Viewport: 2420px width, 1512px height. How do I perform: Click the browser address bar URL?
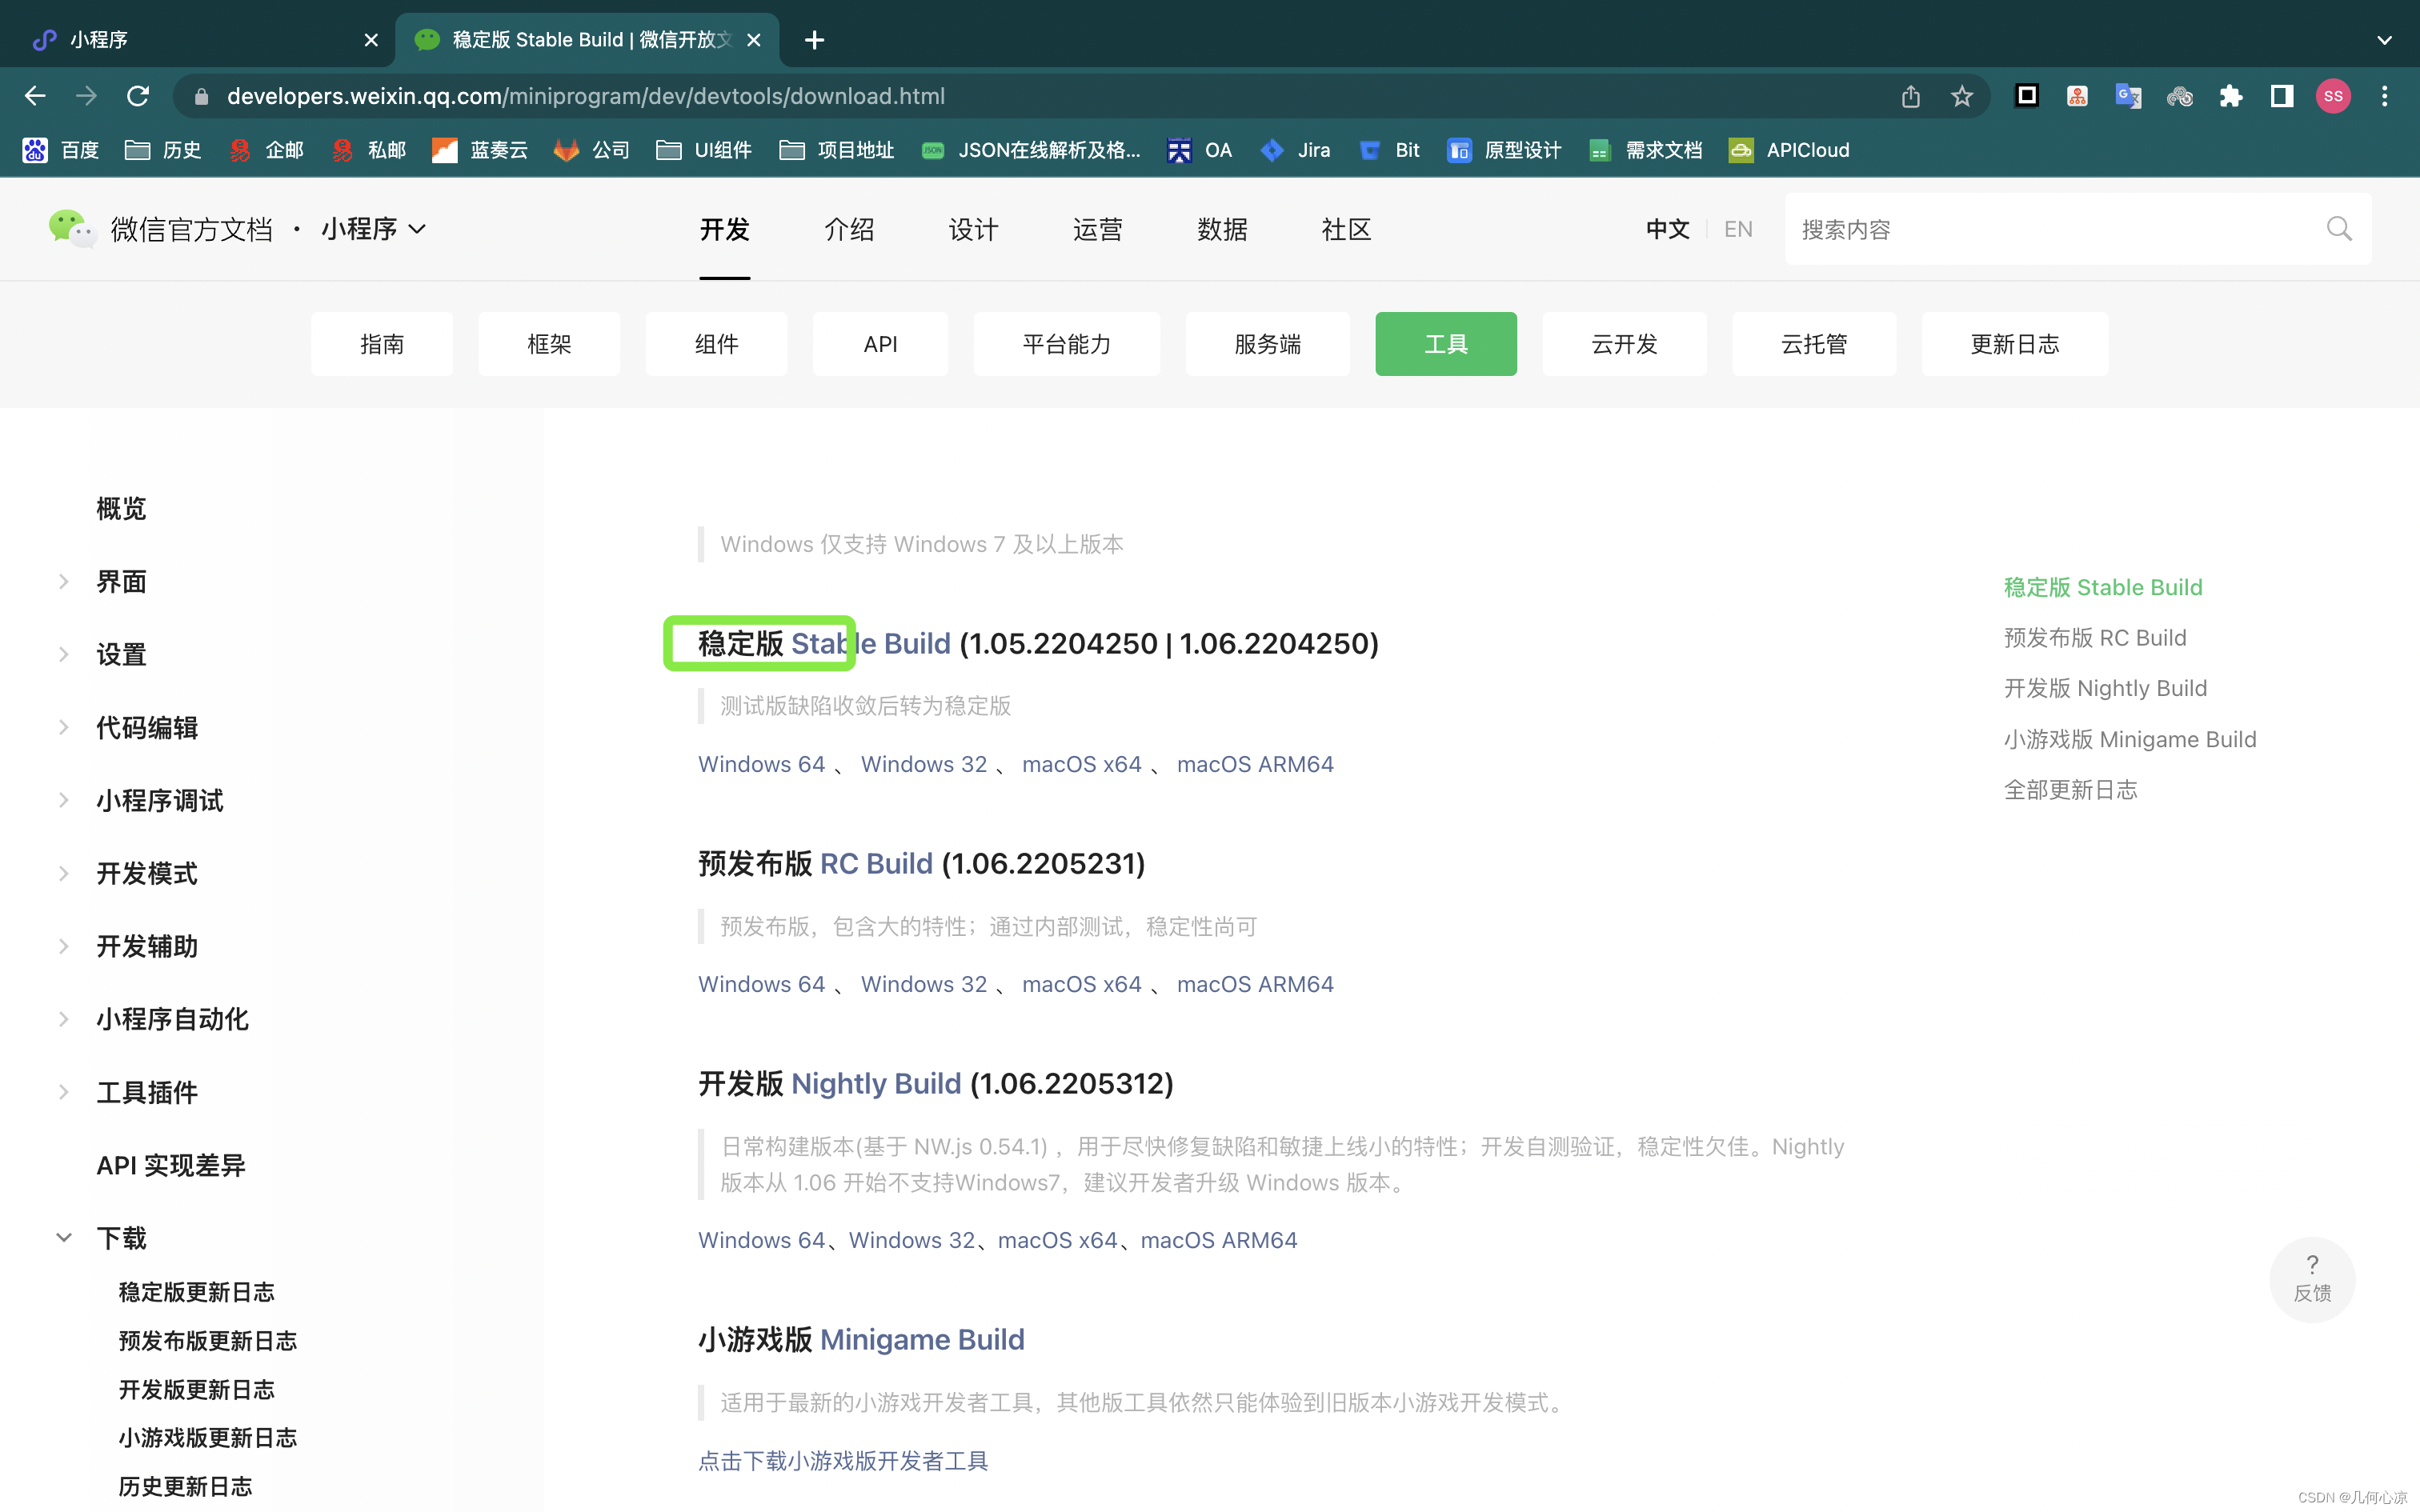[585, 96]
